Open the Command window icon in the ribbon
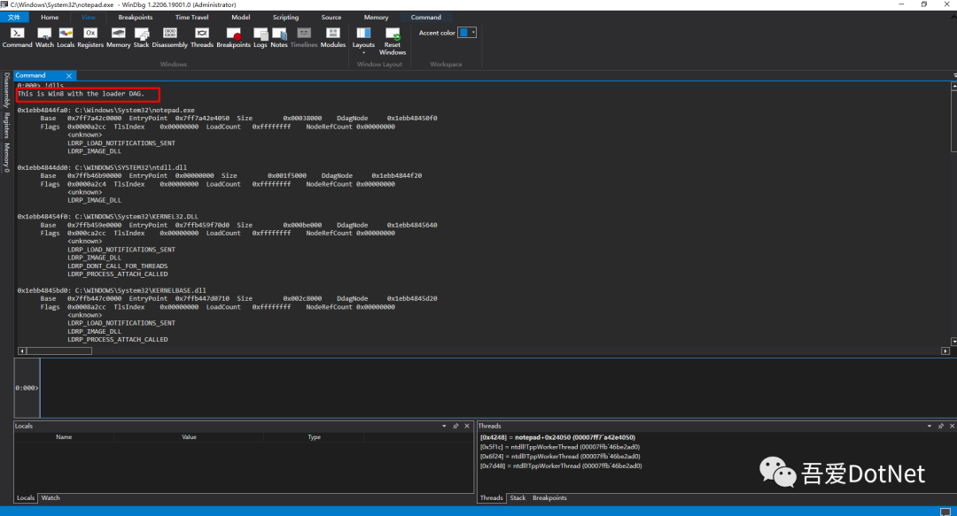 coord(17,37)
